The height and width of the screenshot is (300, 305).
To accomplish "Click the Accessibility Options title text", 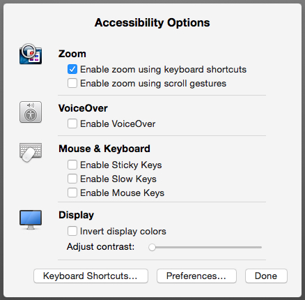I will tap(152, 23).
